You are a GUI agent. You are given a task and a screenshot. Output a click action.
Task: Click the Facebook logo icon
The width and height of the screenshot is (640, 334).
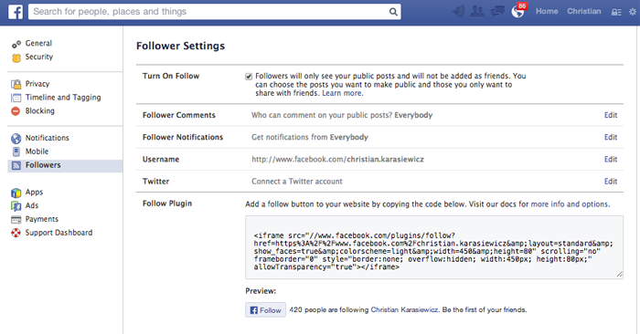tap(16, 12)
